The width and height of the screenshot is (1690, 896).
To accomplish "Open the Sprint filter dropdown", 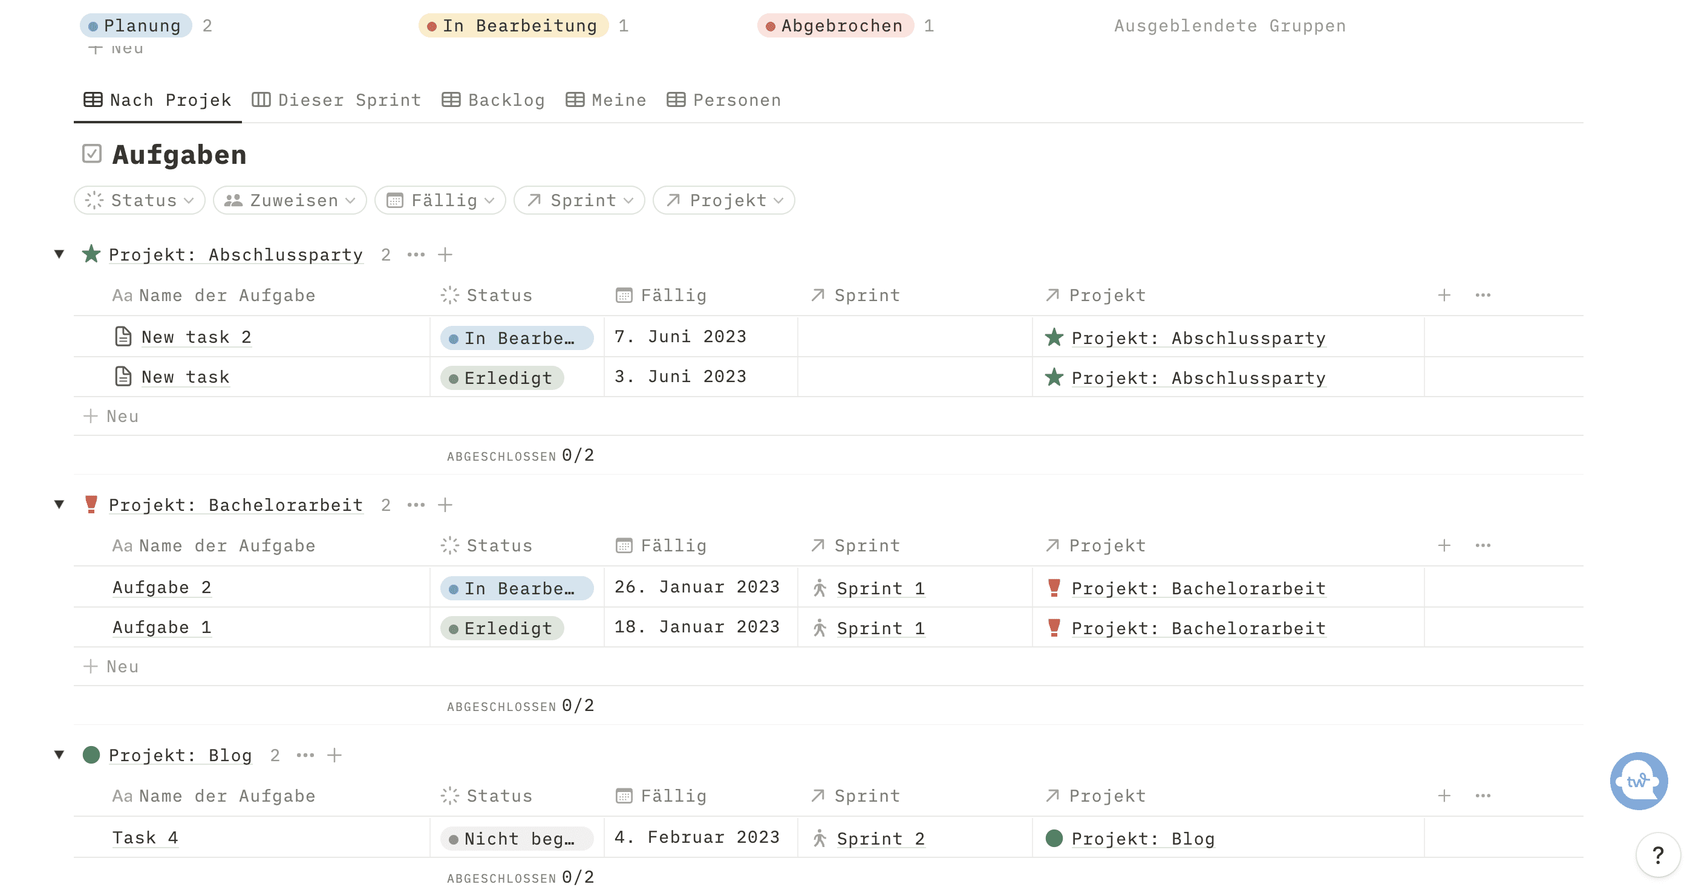I will coord(579,200).
